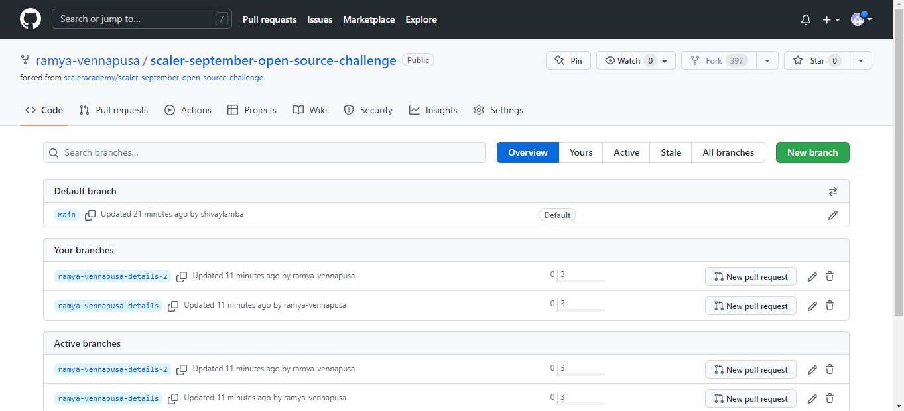Switch default branch with arrows icon
The image size is (904, 411).
[833, 191]
